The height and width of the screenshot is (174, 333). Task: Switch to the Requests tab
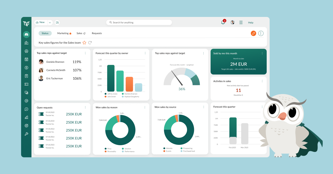pyautogui.click(x=97, y=33)
